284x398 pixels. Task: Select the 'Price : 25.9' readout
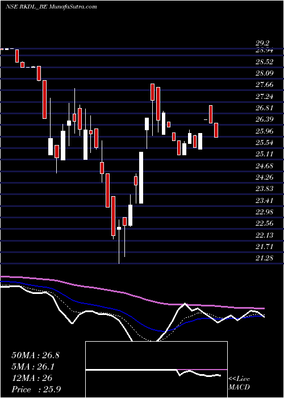(36, 389)
